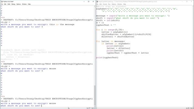The image size is (194, 109).
Task: Maximize the editor window
Action: (187, 2)
